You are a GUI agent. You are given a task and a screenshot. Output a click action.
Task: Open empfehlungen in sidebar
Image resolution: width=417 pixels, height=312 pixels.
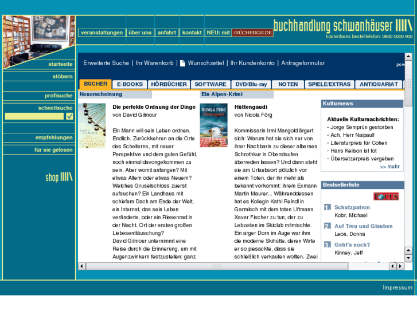[x=54, y=137]
